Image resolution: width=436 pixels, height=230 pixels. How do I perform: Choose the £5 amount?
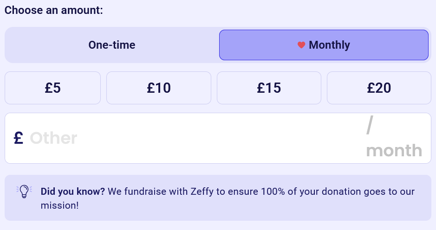52,88
